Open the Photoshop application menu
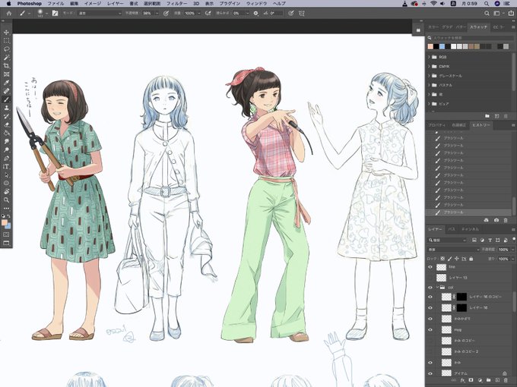Image resolution: width=517 pixels, height=387 pixels. (x=30, y=4)
